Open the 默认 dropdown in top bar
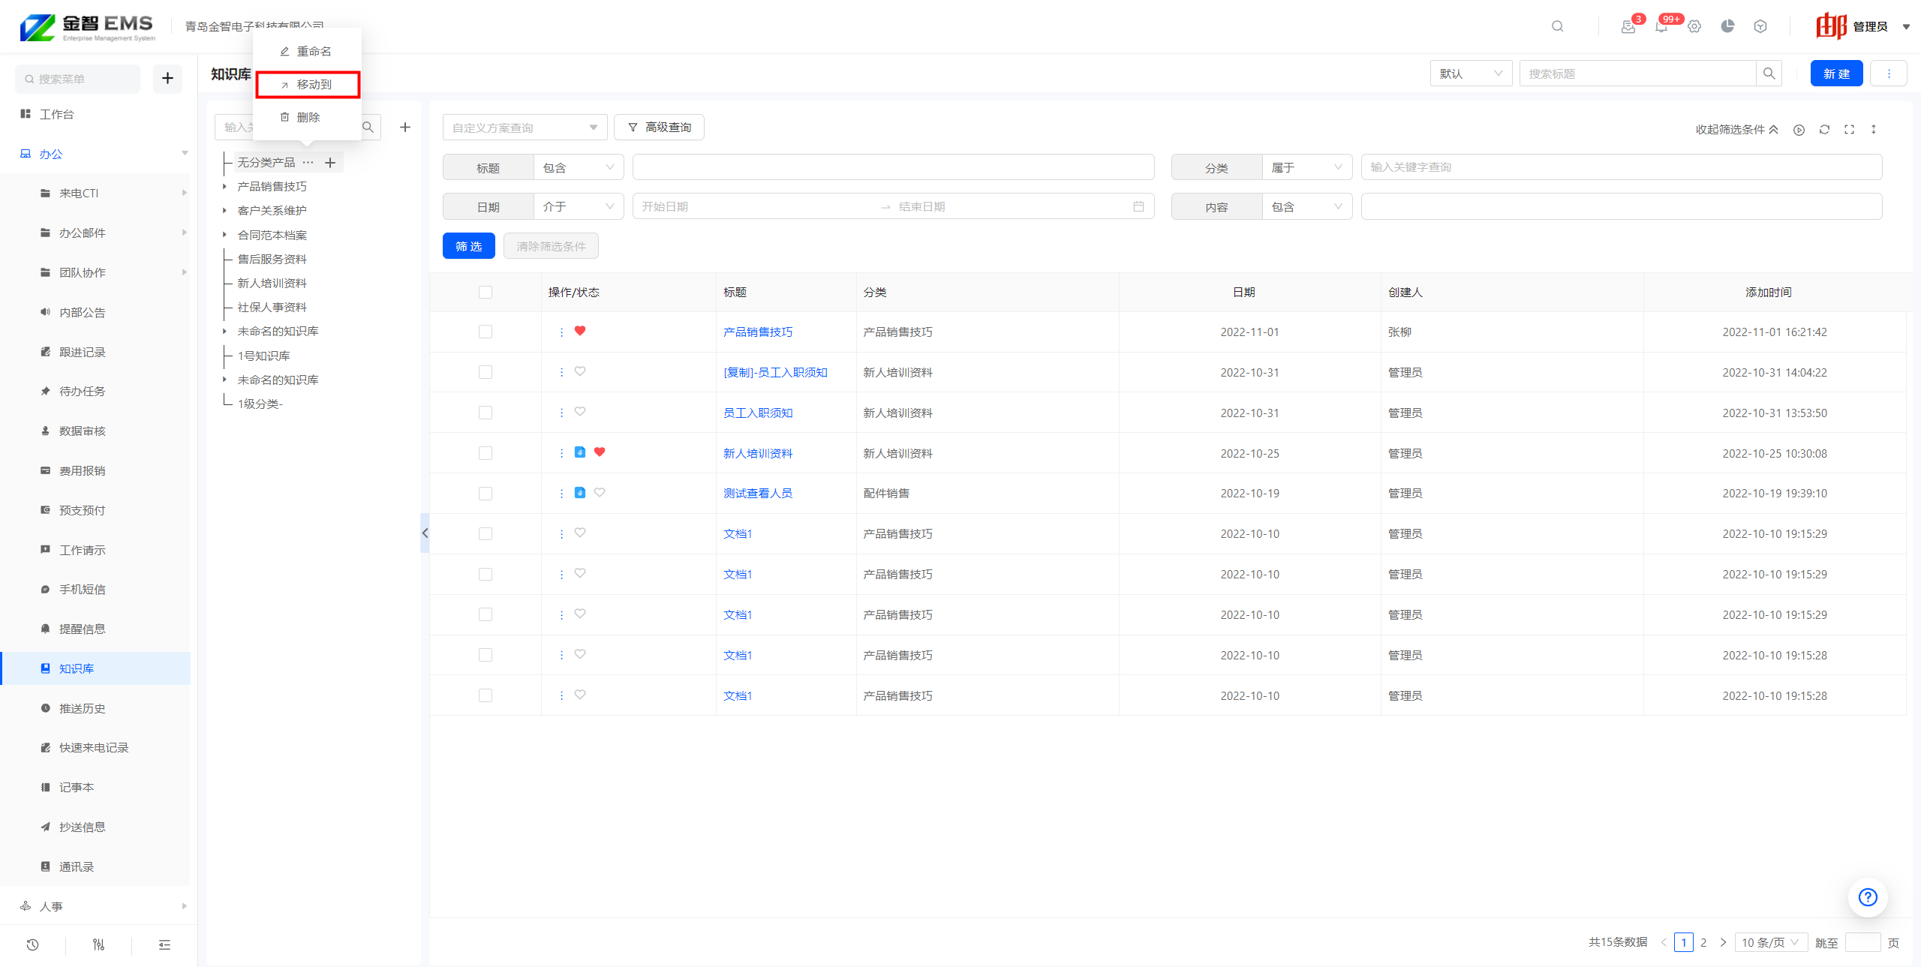 (x=1471, y=74)
